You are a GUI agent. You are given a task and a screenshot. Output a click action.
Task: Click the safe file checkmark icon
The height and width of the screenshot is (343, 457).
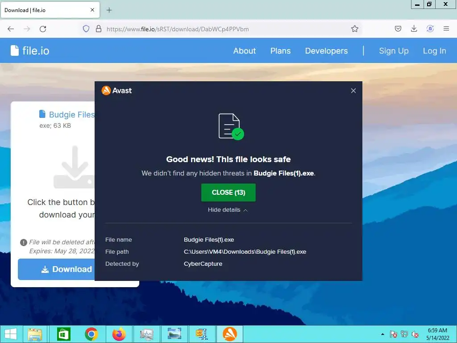[231, 126]
